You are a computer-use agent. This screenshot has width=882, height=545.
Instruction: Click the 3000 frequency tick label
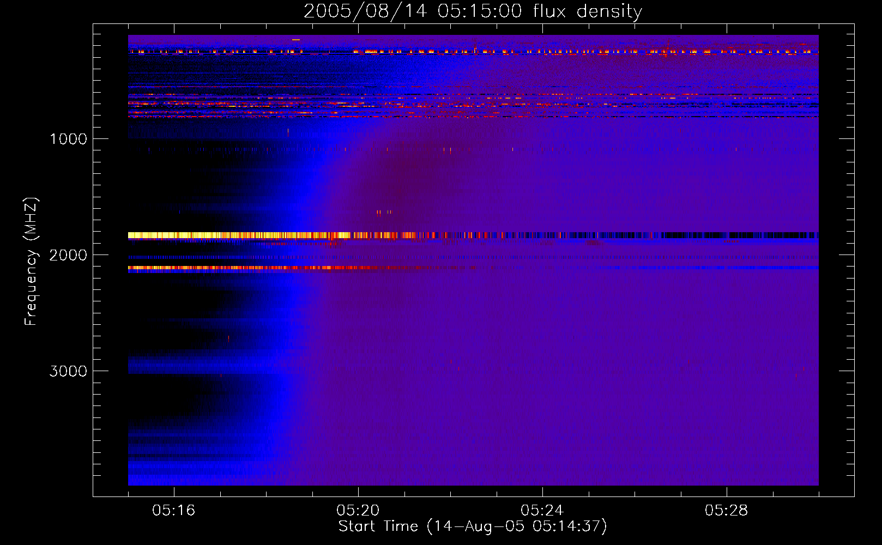pos(68,371)
